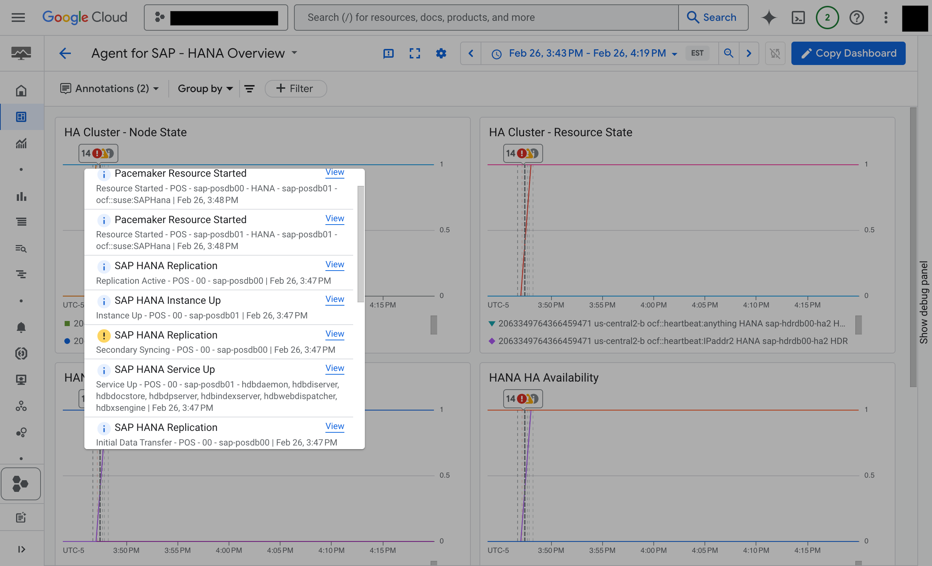The width and height of the screenshot is (932, 566).
Task: Click the zoom/magnify icon on dashboard
Action: point(729,53)
